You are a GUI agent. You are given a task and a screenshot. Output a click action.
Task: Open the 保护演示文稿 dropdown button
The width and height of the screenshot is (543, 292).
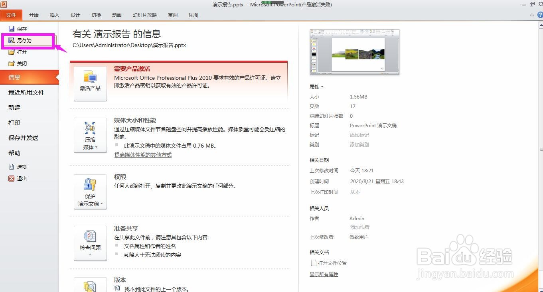pyautogui.click(x=90, y=192)
